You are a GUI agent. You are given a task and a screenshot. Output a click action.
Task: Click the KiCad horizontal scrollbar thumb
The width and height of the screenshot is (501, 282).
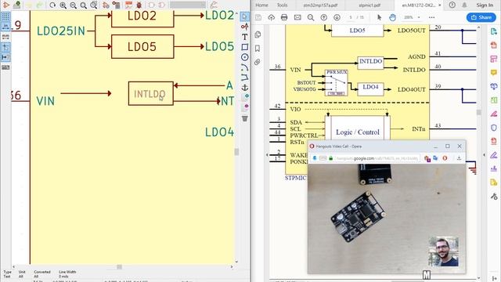119,266
